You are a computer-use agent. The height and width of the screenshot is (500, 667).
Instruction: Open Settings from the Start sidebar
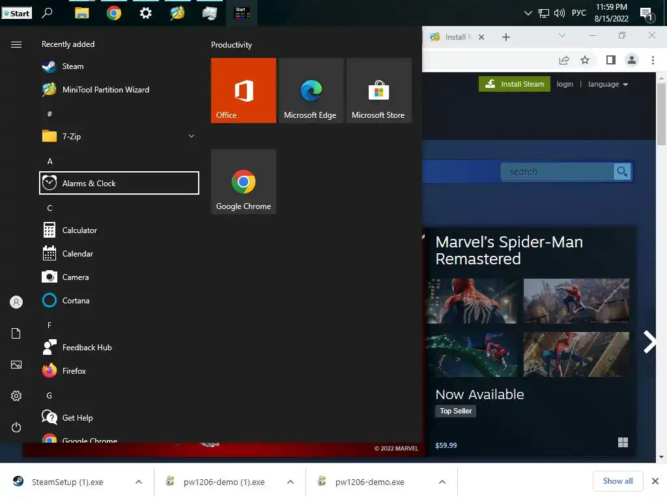click(16, 396)
